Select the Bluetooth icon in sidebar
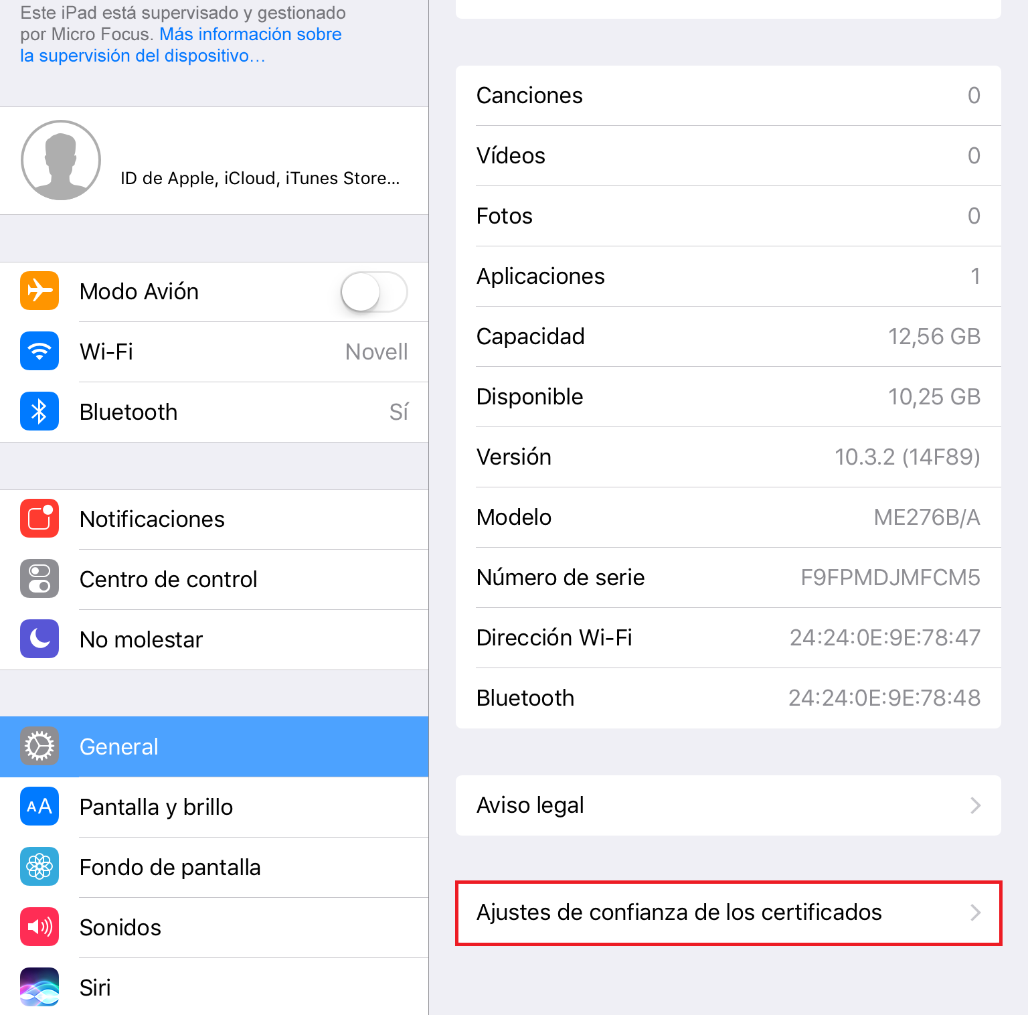Image resolution: width=1028 pixels, height=1015 pixels. [39, 411]
